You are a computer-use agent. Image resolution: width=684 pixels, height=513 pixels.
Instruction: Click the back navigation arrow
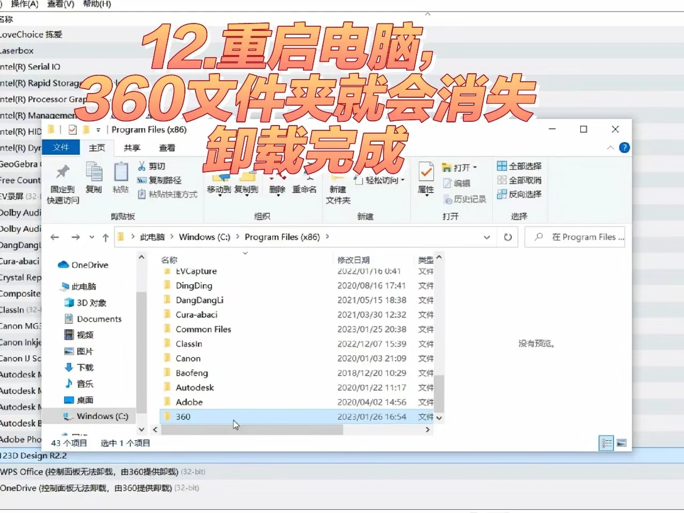tap(55, 237)
